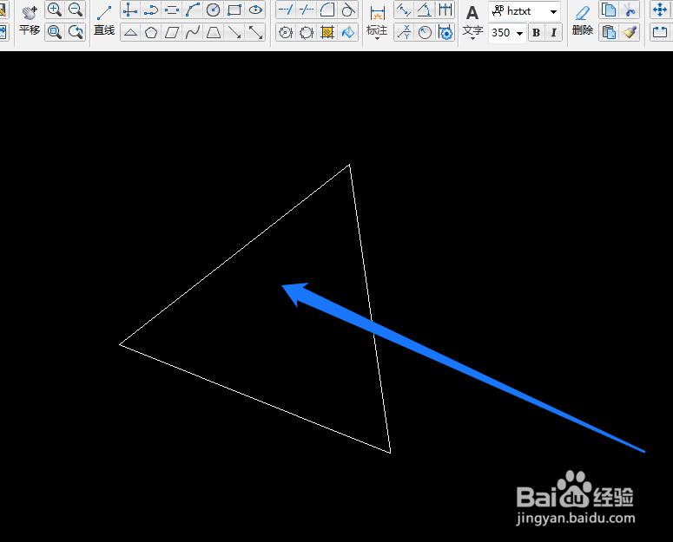
Task: Choose the parallelogram shape tool
Action: 172,32
